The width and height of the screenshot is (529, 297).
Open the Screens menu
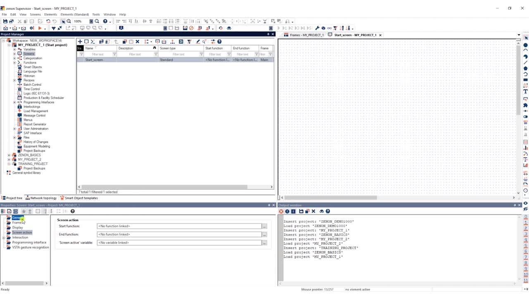(35, 14)
